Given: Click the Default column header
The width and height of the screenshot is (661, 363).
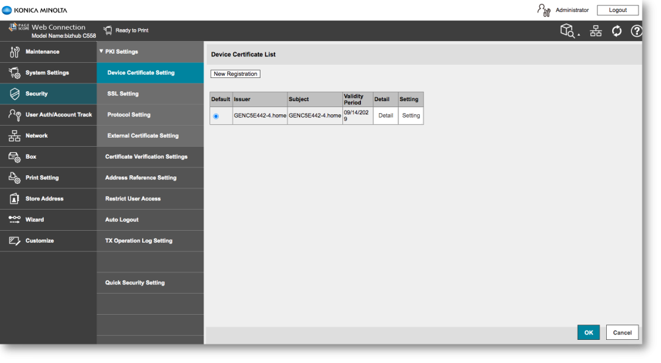Looking at the screenshot, I should 221,99.
